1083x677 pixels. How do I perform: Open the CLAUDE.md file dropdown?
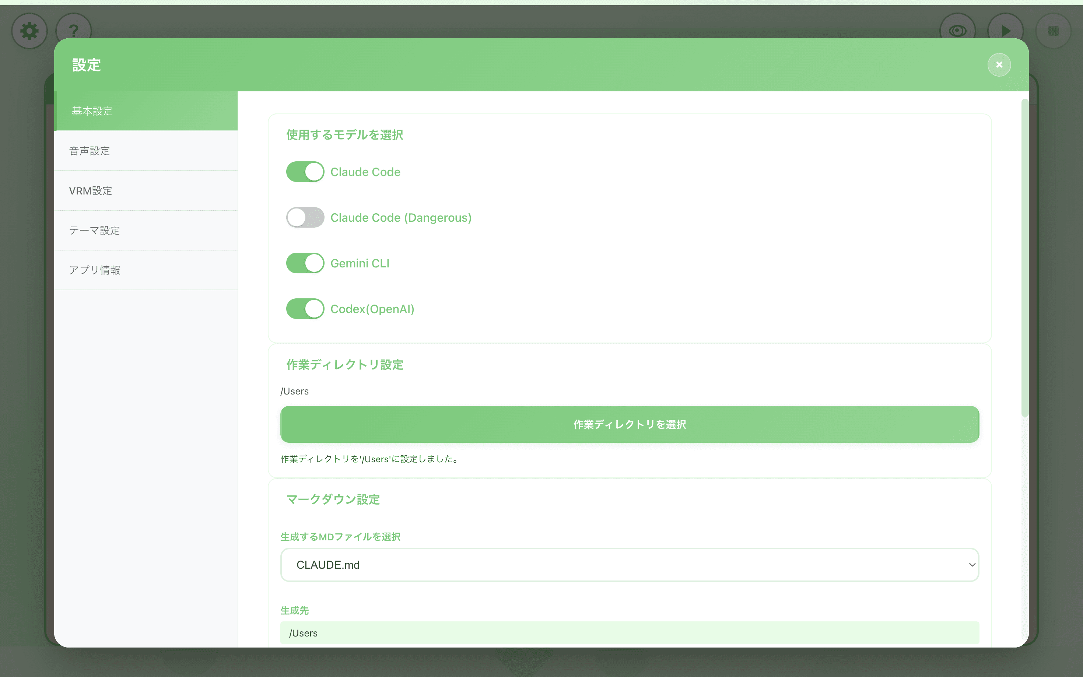pos(629,565)
